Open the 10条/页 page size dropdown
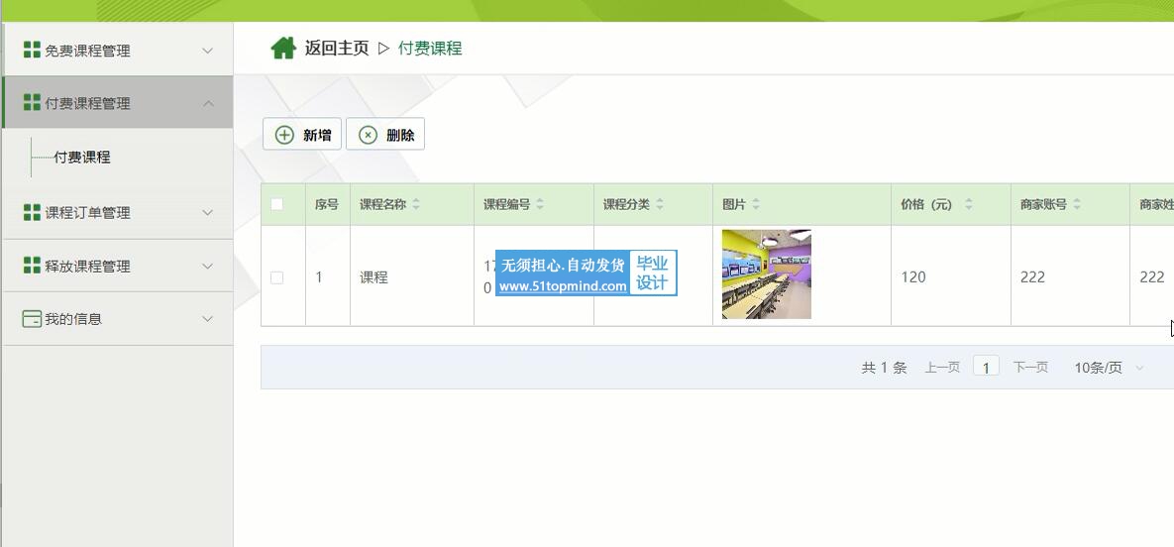This screenshot has height=547, width=1174. (x=1109, y=368)
